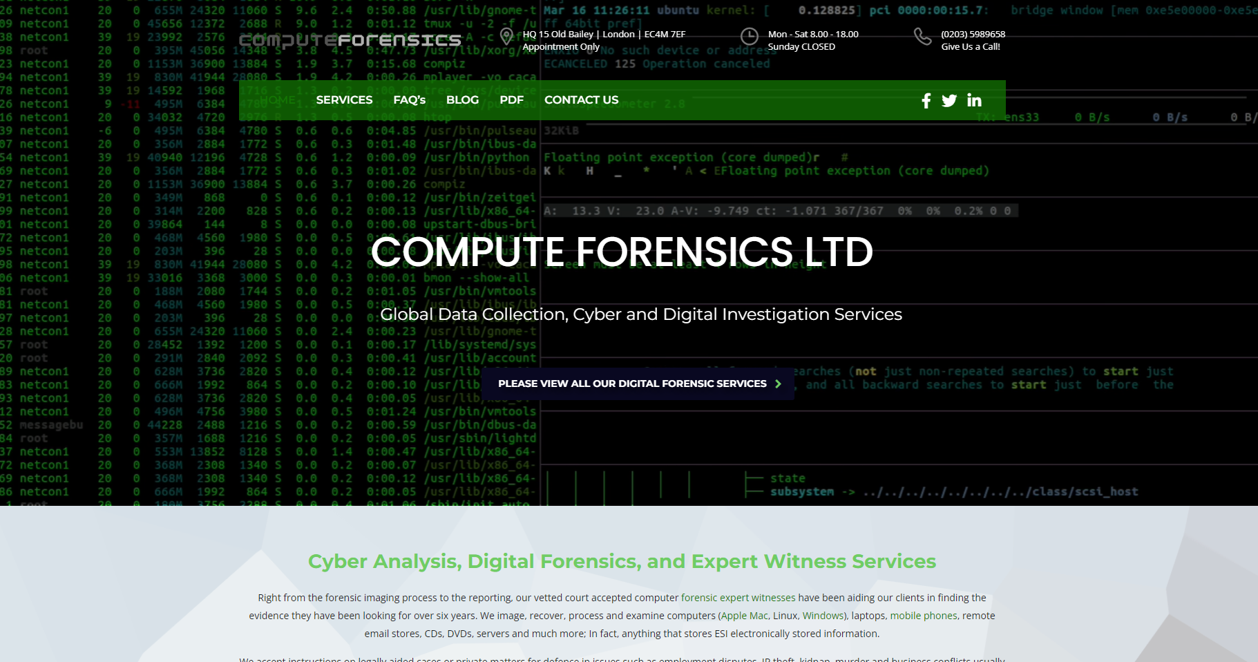Click the Windows link
The width and height of the screenshot is (1258, 662).
[x=823, y=616]
